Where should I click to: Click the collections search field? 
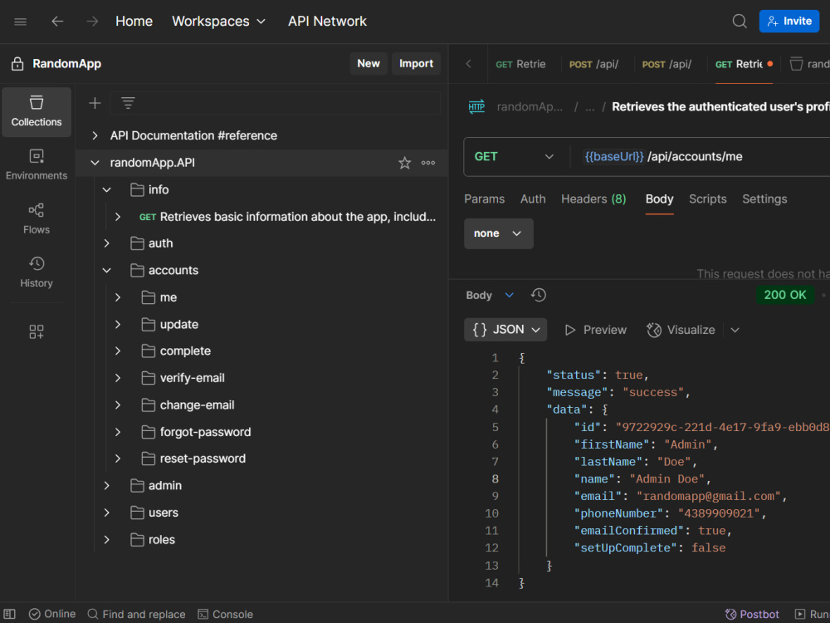[276, 103]
